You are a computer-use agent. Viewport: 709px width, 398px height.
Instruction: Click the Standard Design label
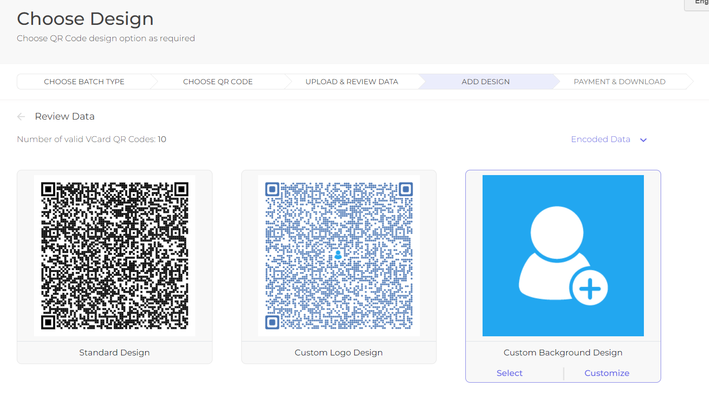[x=114, y=352]
